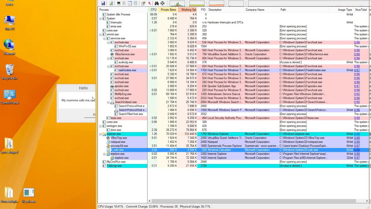Sort by the VirusTotal column header

click(x=361, y=10)
